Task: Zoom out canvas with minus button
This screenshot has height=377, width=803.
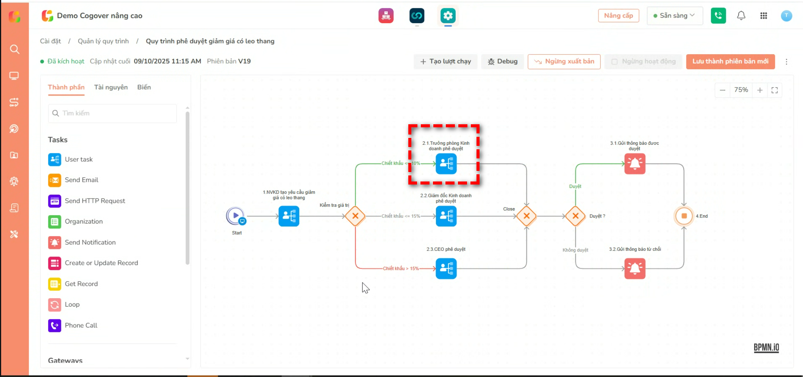Action: coord(722,90)
